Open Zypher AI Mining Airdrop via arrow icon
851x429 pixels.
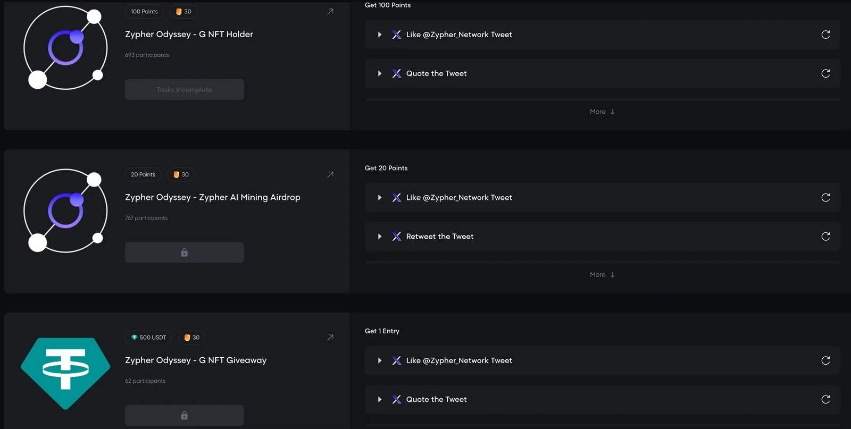pyautogui.click(x=330, y=174)
